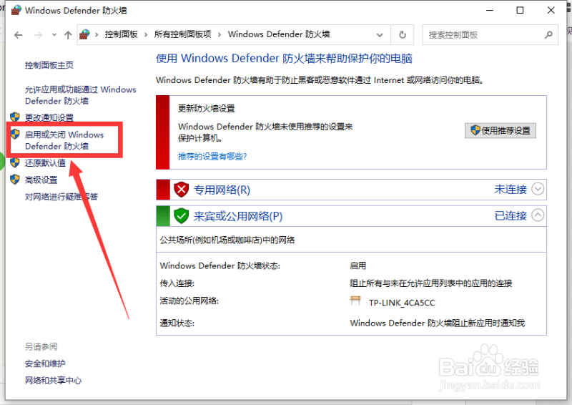
Task: Open 安全和维护 link
Action: 45,363
